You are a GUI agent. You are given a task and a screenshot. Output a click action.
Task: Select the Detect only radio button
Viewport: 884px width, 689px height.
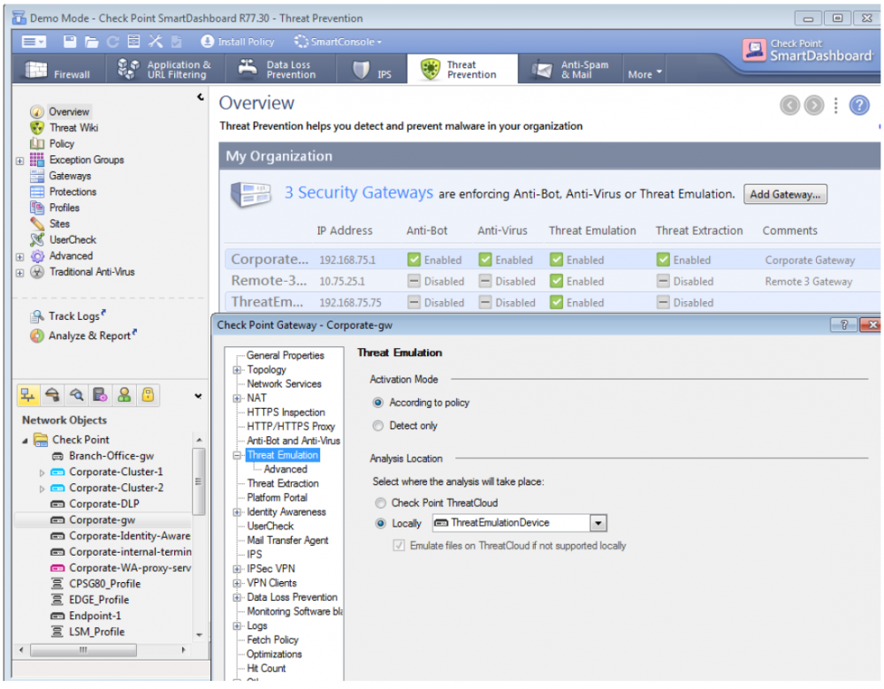point(378,426)
